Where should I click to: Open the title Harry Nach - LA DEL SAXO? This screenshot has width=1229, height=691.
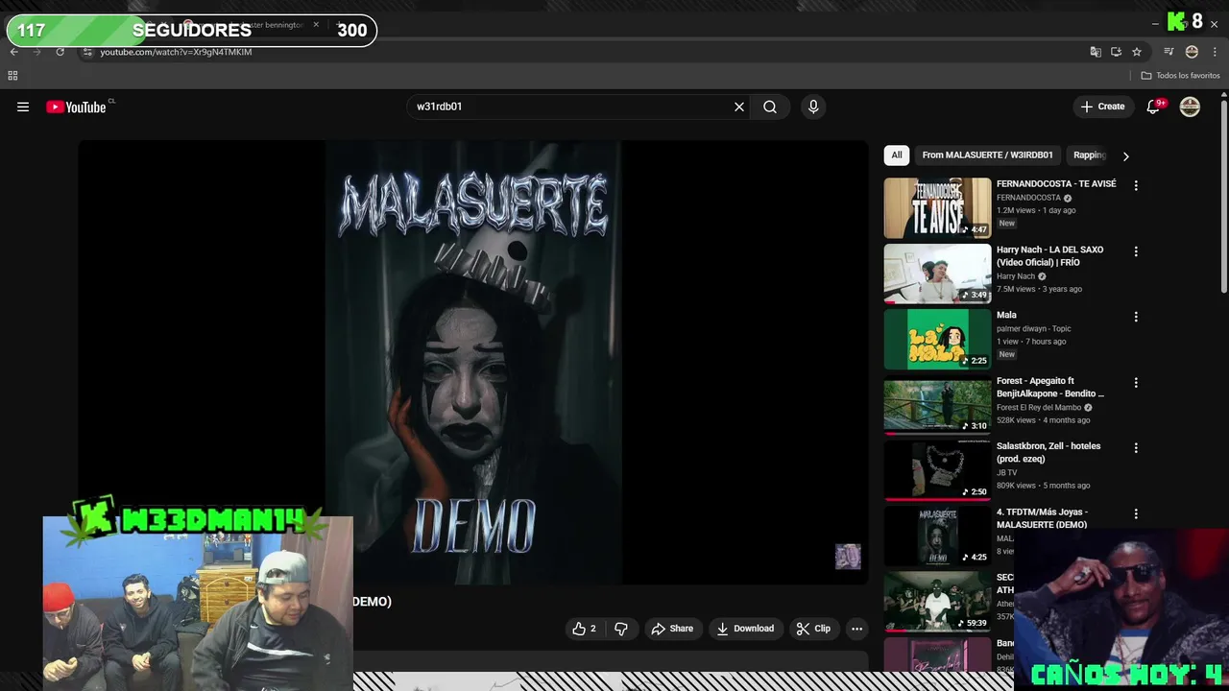point(1050,255)
